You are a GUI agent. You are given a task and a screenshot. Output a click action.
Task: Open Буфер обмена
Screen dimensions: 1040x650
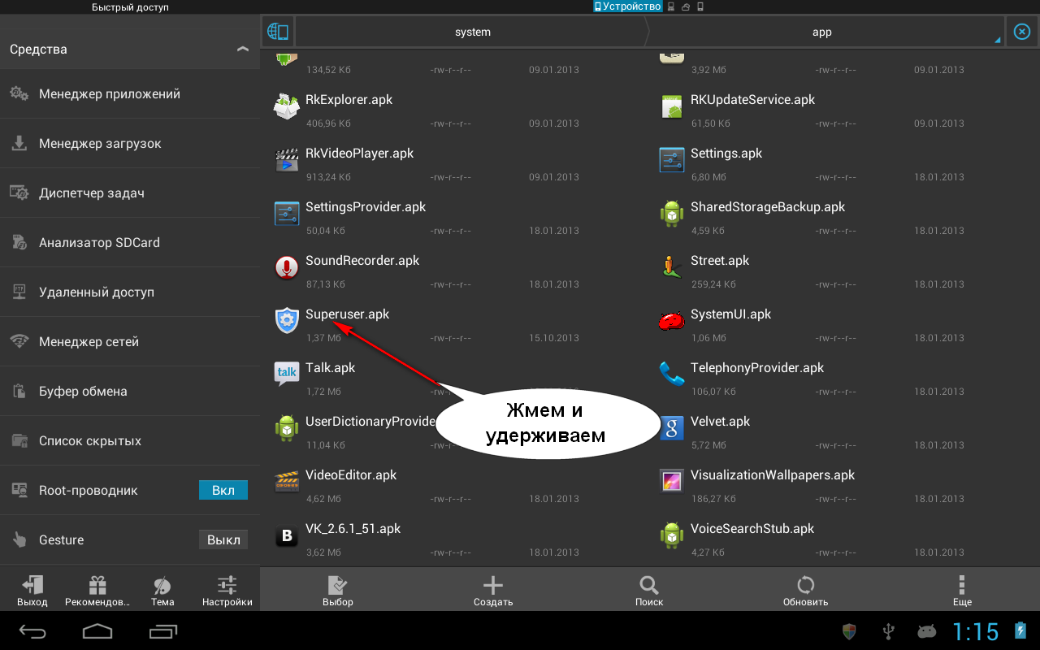point(130,392)
